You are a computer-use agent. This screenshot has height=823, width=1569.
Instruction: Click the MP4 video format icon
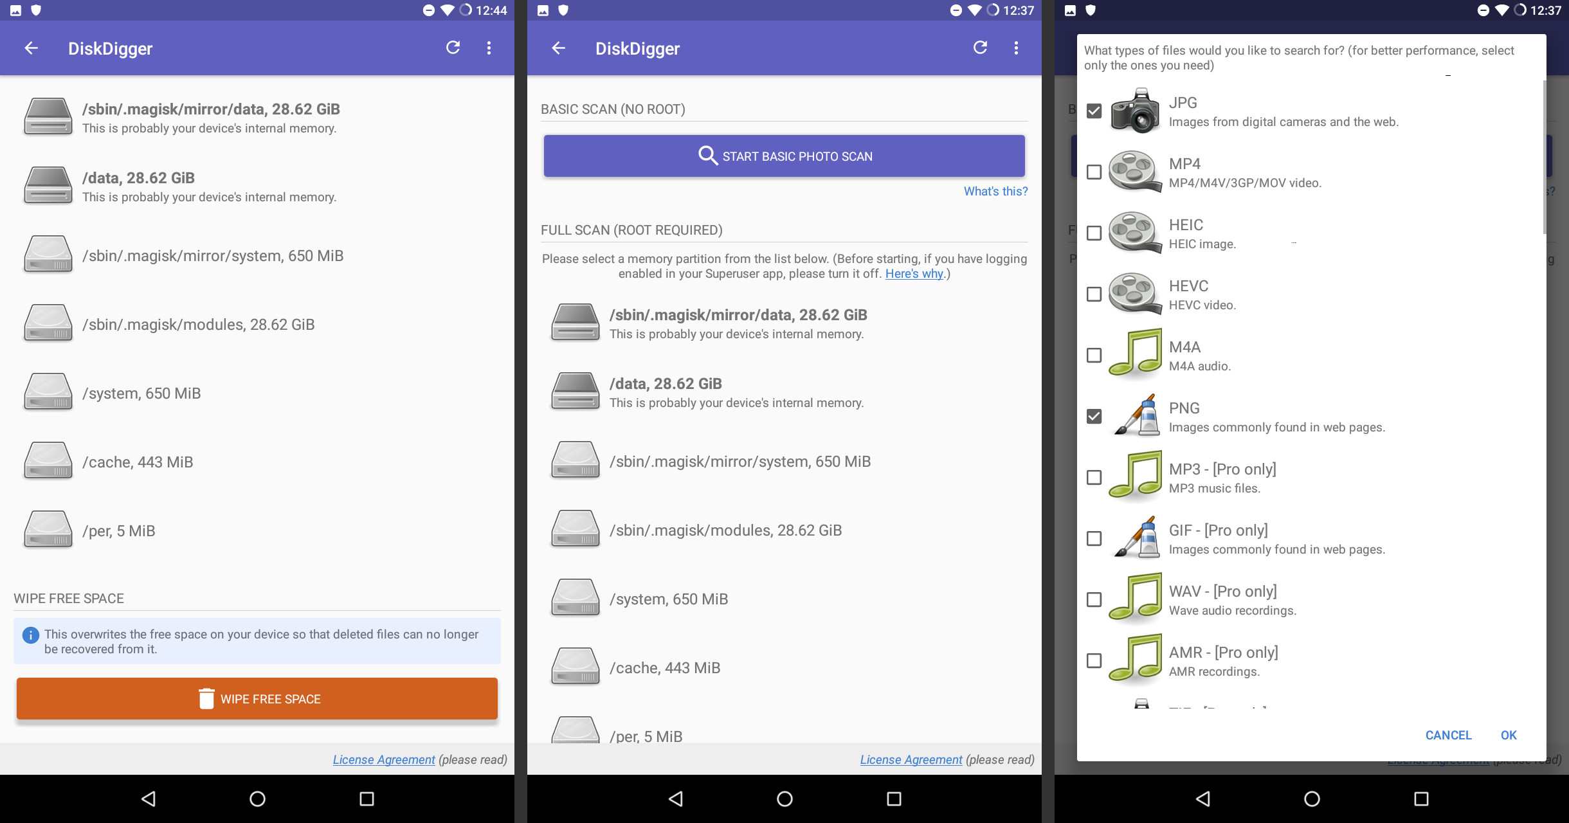[1135, 171]
